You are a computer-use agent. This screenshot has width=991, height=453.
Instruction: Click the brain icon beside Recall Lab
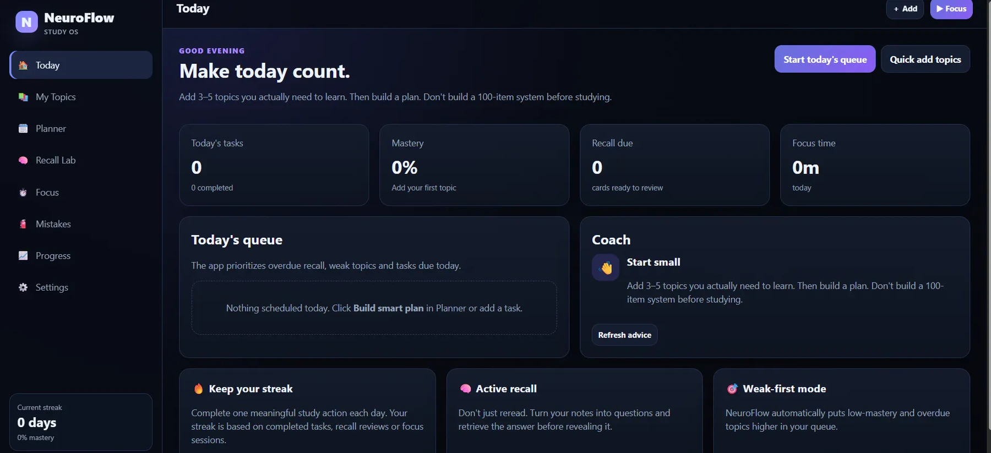tap(23, 160)
